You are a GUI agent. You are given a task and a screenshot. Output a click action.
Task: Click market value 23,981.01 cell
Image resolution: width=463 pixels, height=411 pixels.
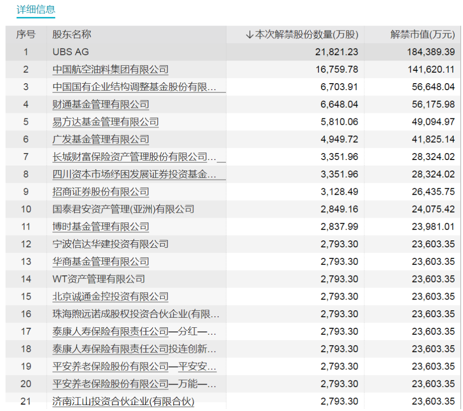coord(433,227)
